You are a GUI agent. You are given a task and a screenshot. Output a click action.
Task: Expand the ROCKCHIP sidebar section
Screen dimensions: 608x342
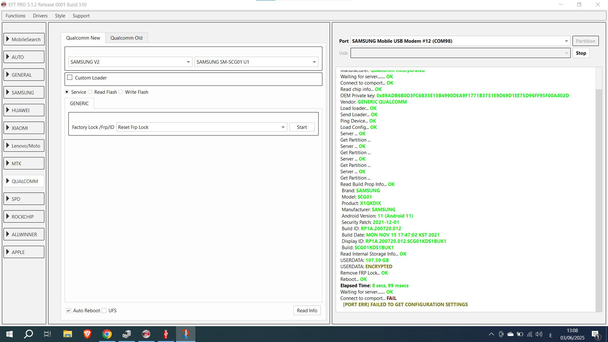point(24,217)
